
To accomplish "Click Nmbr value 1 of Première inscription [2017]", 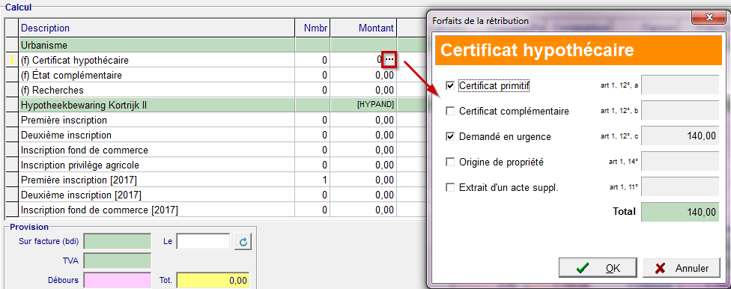I will [x=313, y=180].
